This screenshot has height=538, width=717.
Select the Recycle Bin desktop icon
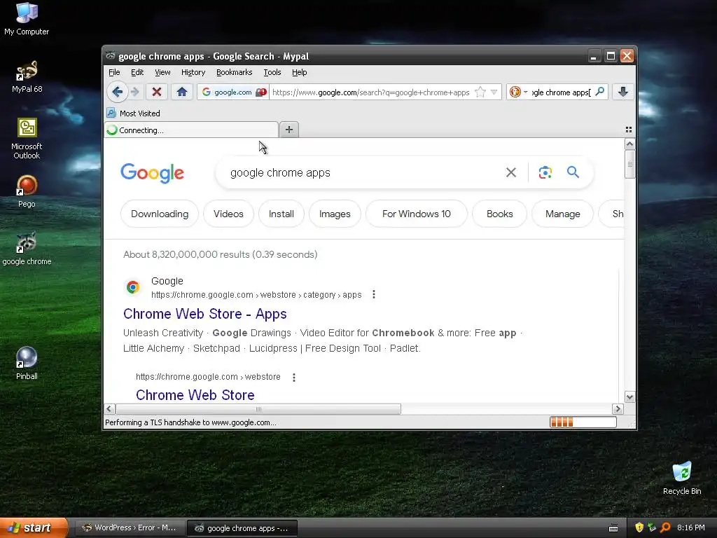pos(682,478)
